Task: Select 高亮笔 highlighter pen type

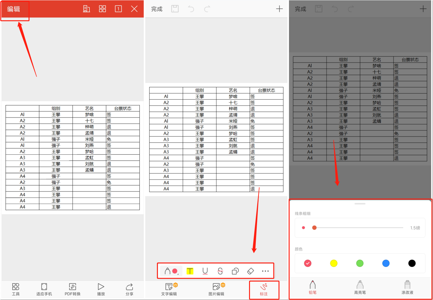Action: [x=360, y=287]
